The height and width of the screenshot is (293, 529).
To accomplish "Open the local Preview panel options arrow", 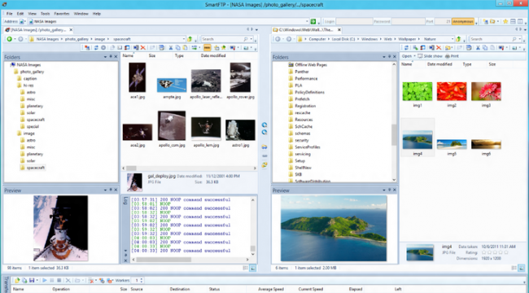I will point(384,190).
